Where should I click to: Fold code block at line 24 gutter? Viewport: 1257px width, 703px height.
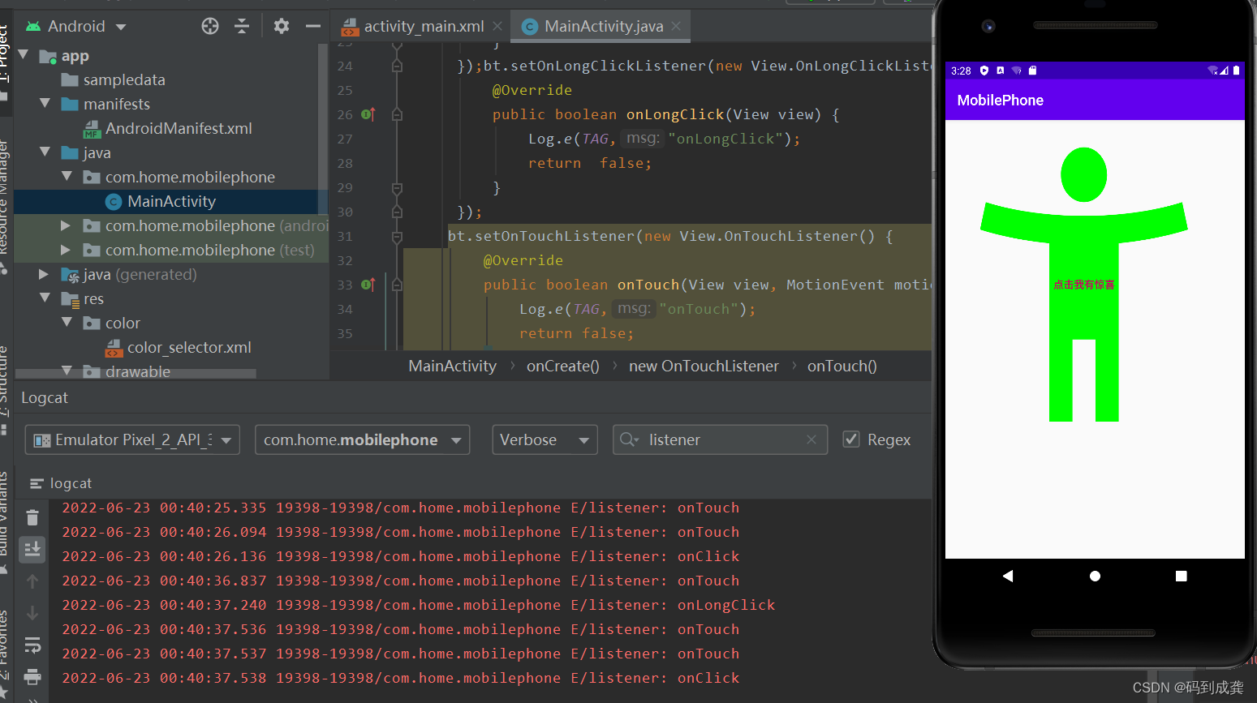click(397, 66)
